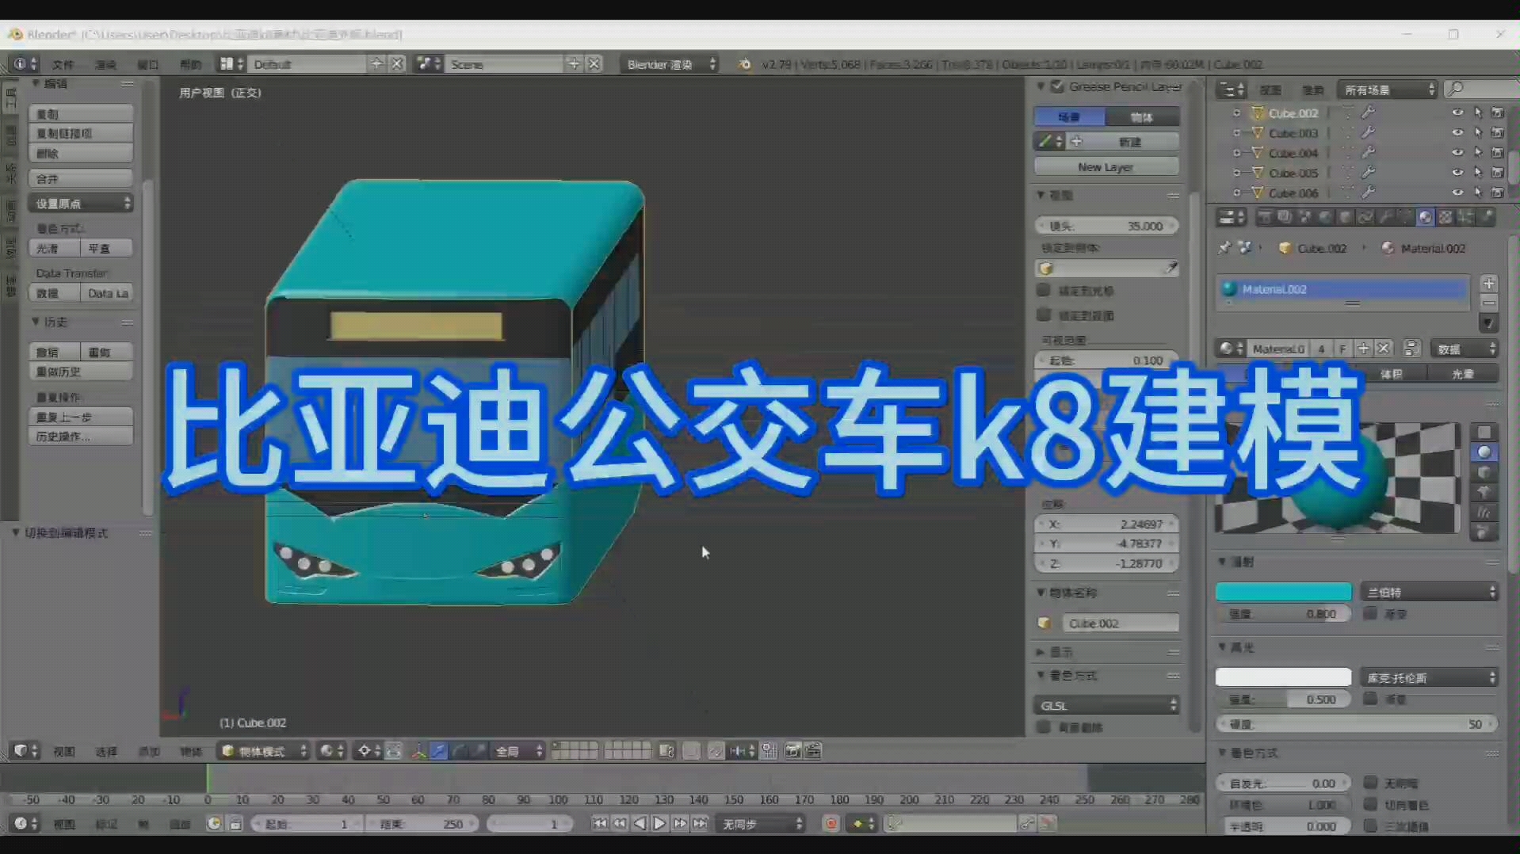Viewport: 1520px width, 854px height.
Task: Select Cube.003 in the outliner
Action: (x=1293, y=133)
